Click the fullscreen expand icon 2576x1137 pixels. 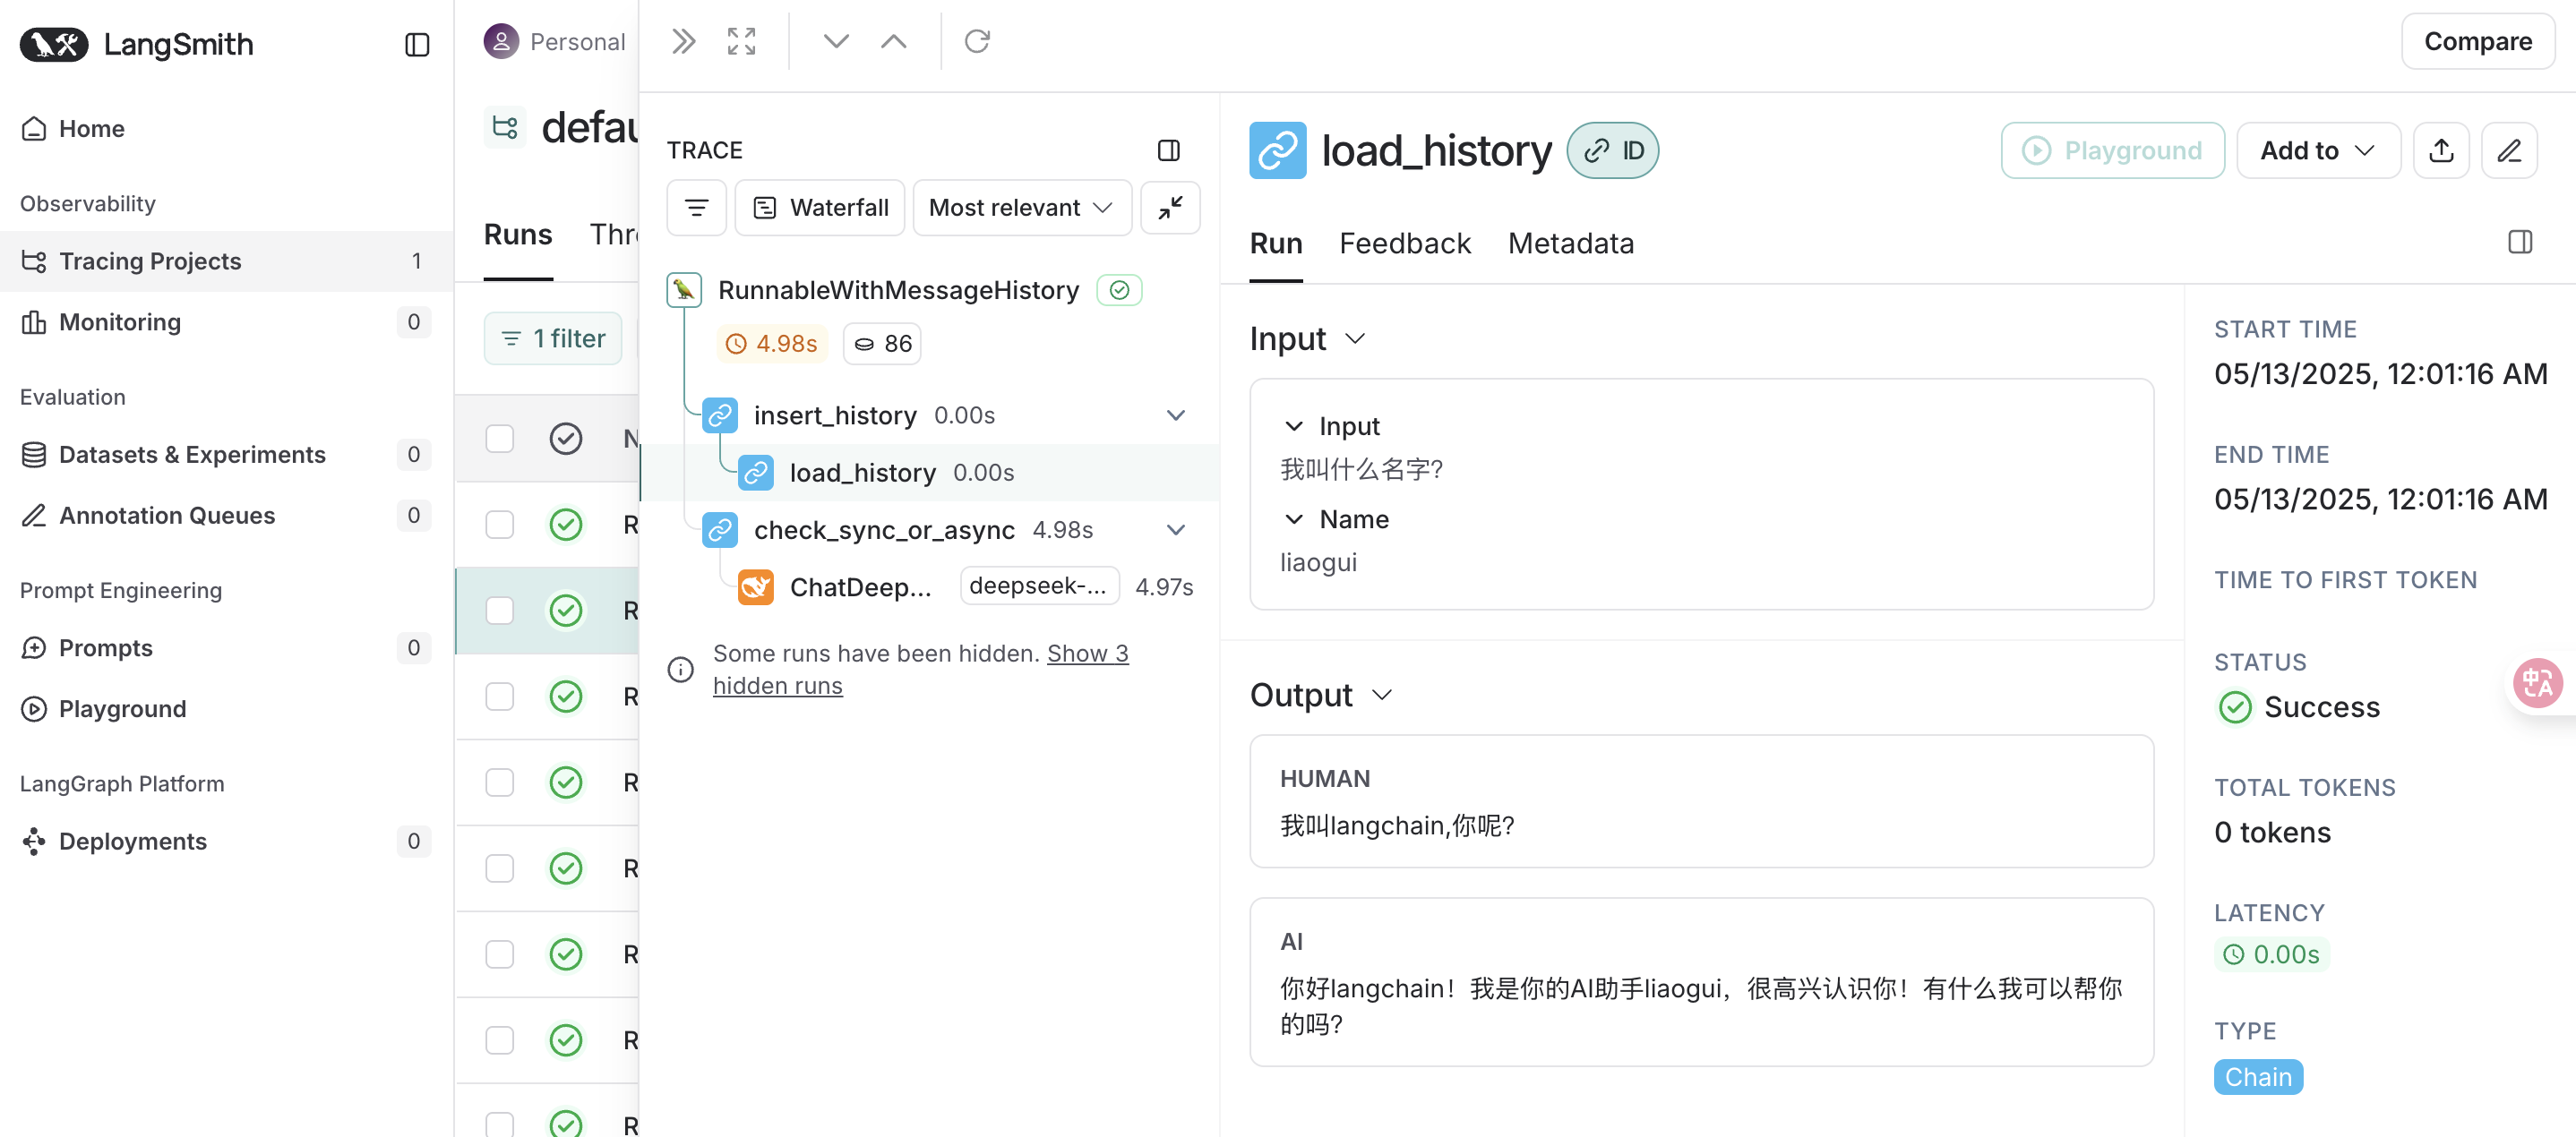point(741,41)
